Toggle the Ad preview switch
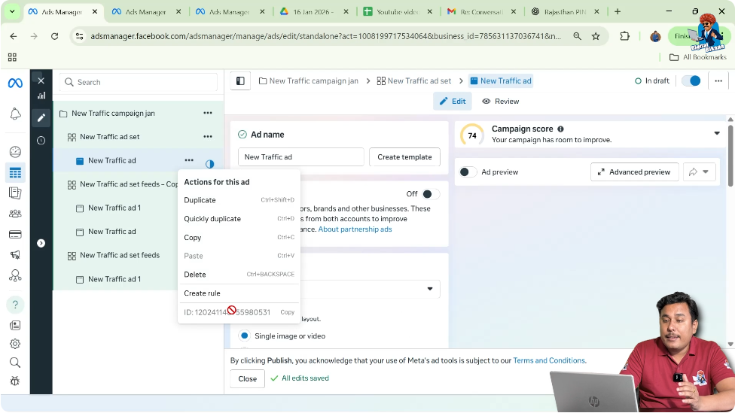735x413 pixels. click(468, 172)
